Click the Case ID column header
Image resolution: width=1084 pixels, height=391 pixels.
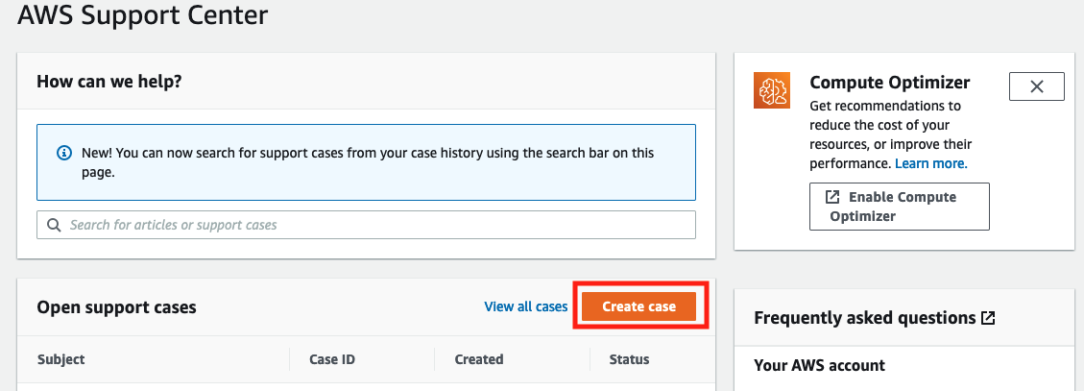[x=332, y=359]
